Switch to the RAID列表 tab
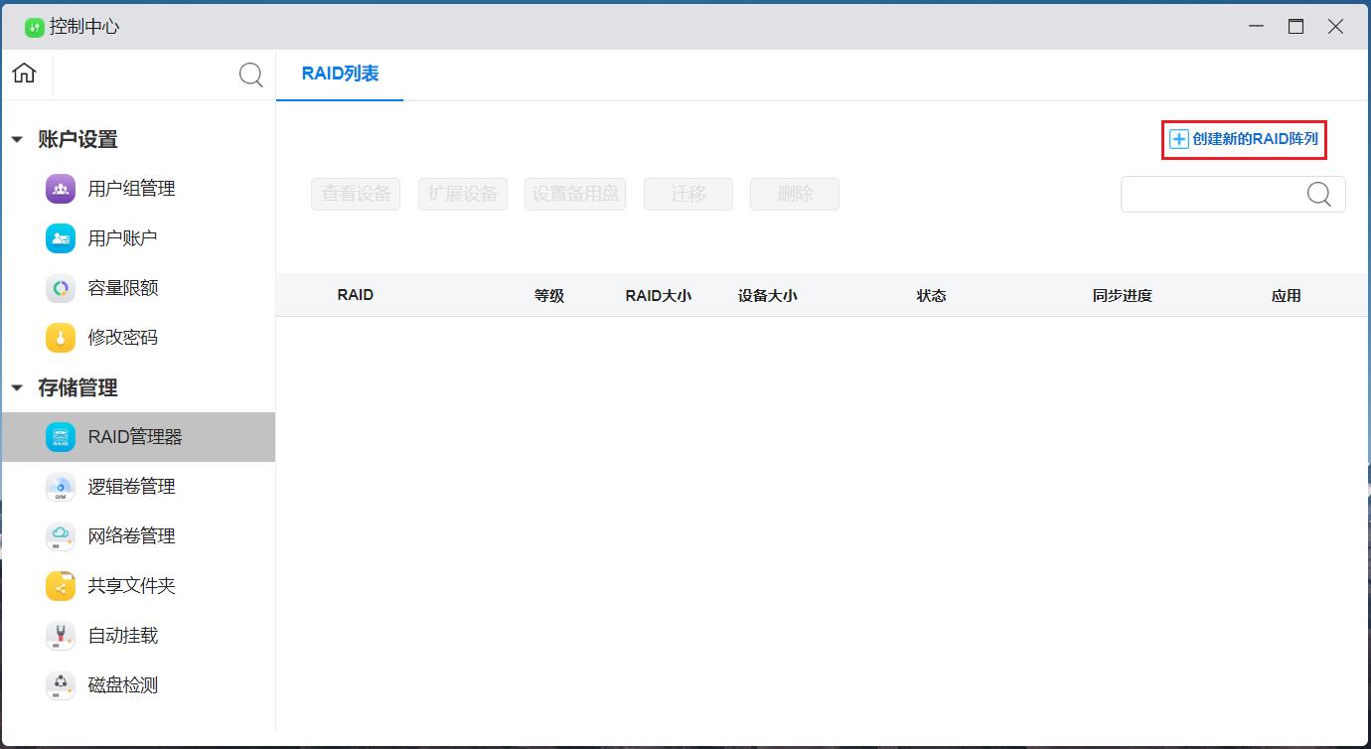Screen dimensions: 1371x749 coord(340,75)
